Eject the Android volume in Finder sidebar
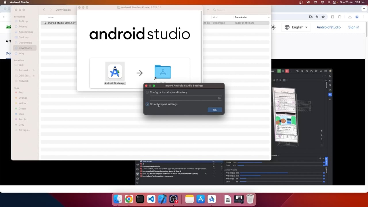The image size is (368, 207). coord(34,70)
